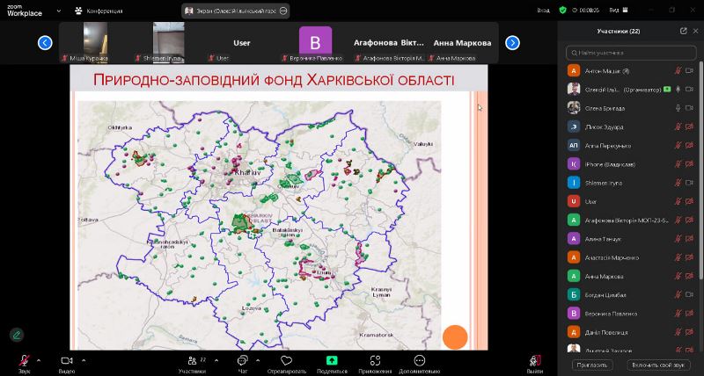Click the Конференция label in title bar
Viewport: 704px width, 376px height.
tap(105, 11)
